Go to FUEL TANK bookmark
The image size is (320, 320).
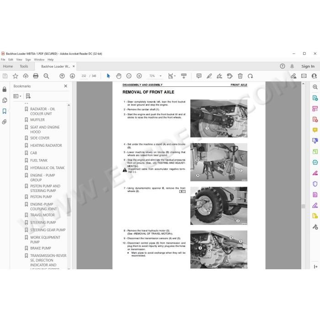pos(39,160)
